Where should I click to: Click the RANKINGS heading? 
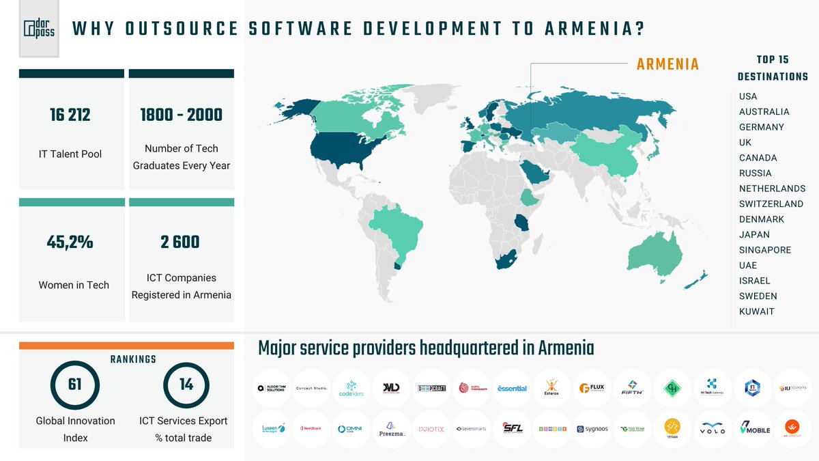click(x=133, y=359)
